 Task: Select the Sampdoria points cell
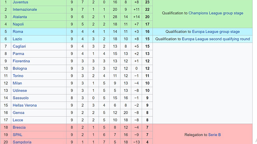147,142
